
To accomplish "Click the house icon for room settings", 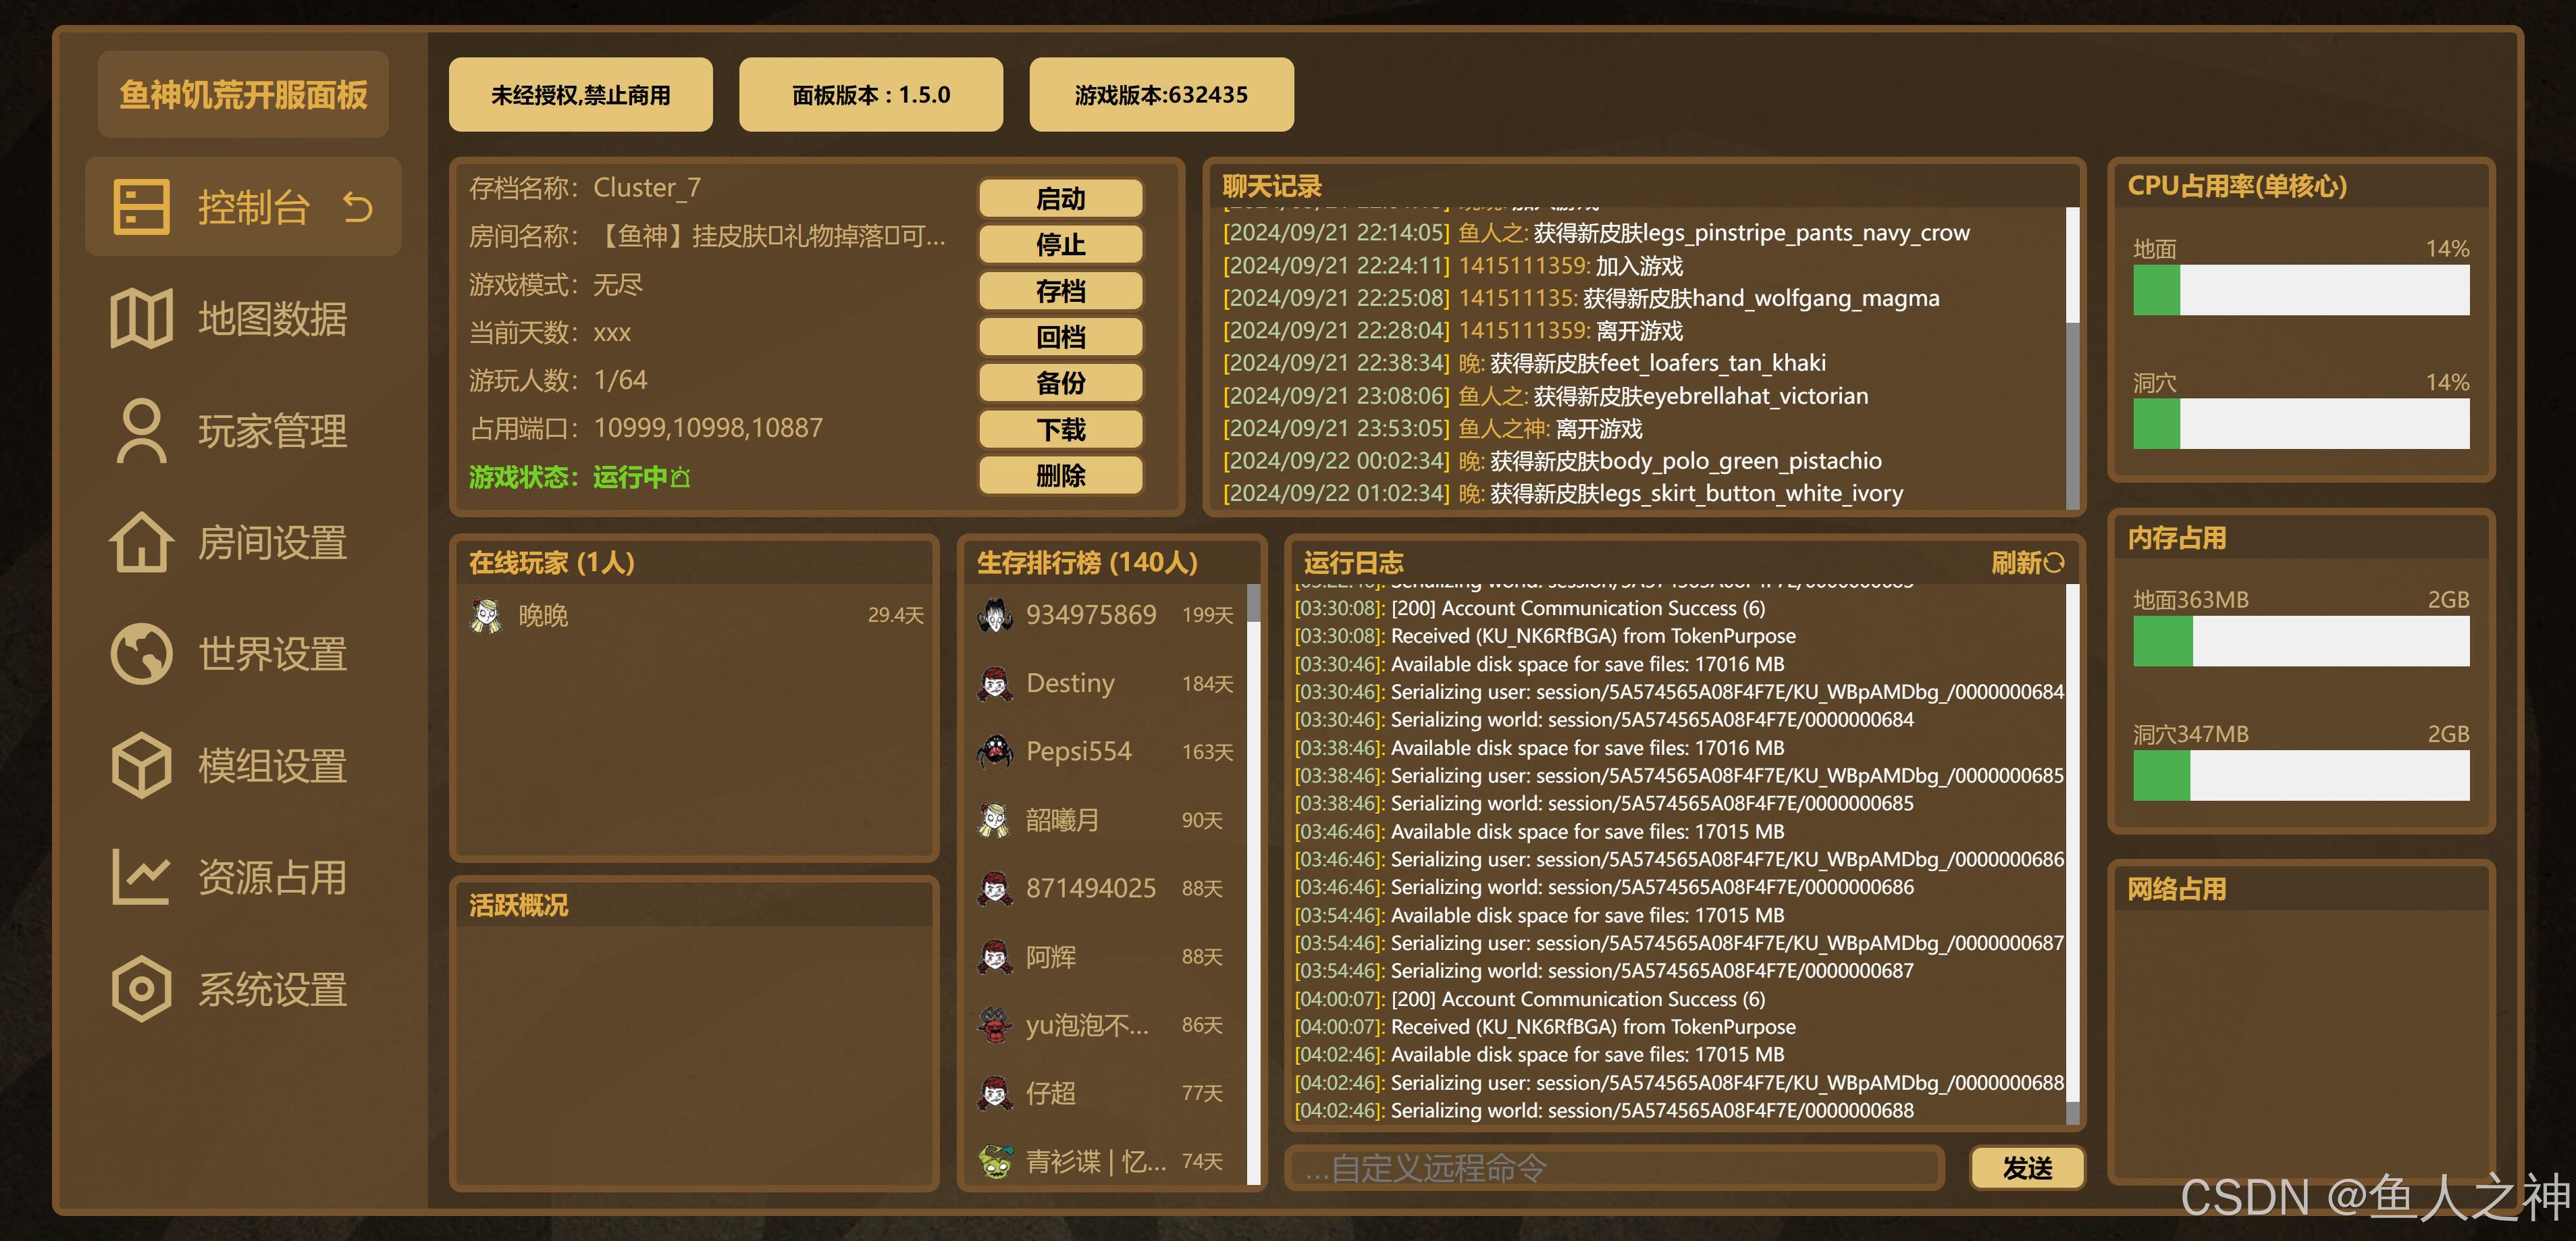I will point(141,543).
